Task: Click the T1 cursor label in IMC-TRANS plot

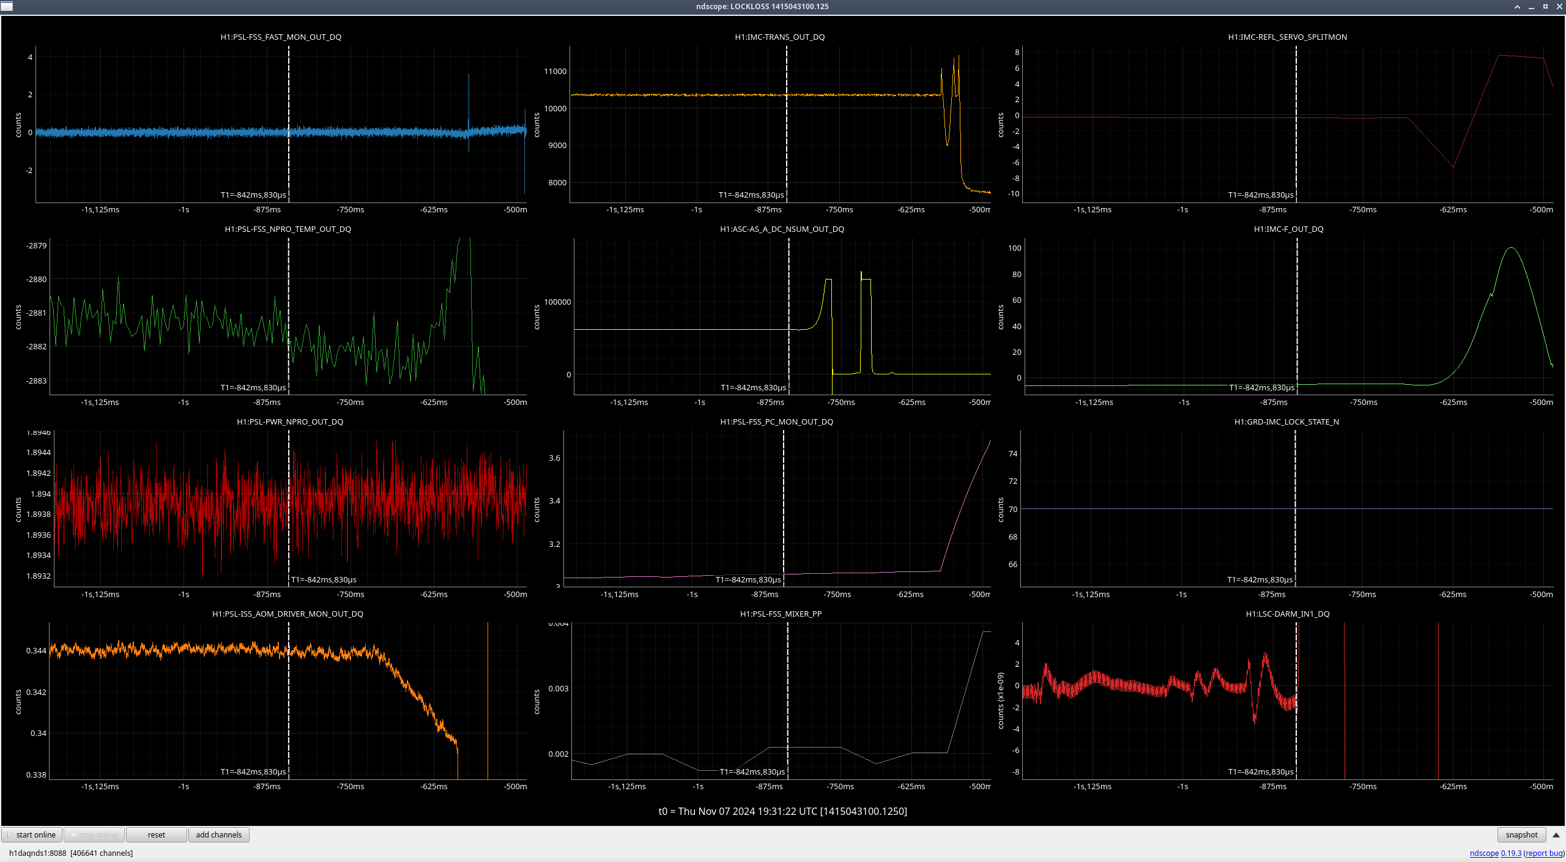Action: [751, 195]
